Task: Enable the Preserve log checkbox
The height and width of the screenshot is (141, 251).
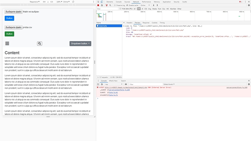Action: pos(115,5)
